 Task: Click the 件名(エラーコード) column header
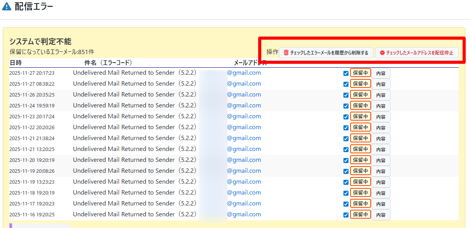(x=108, y=63)
